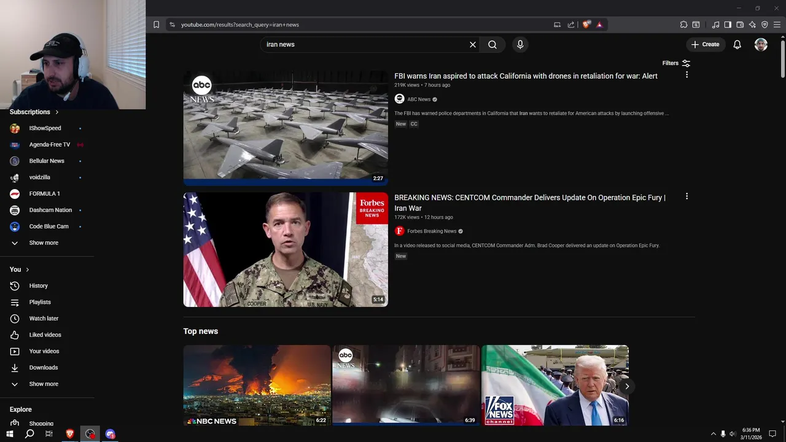This screenshot has width=786, height=442.
Task: Open search Filters
Action: point(676,63)
